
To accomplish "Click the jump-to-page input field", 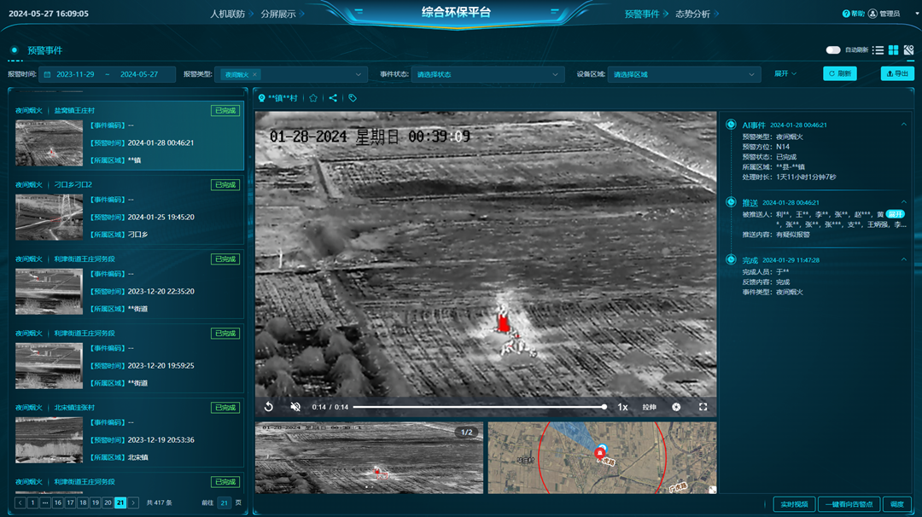I will [x=224, y=502].
